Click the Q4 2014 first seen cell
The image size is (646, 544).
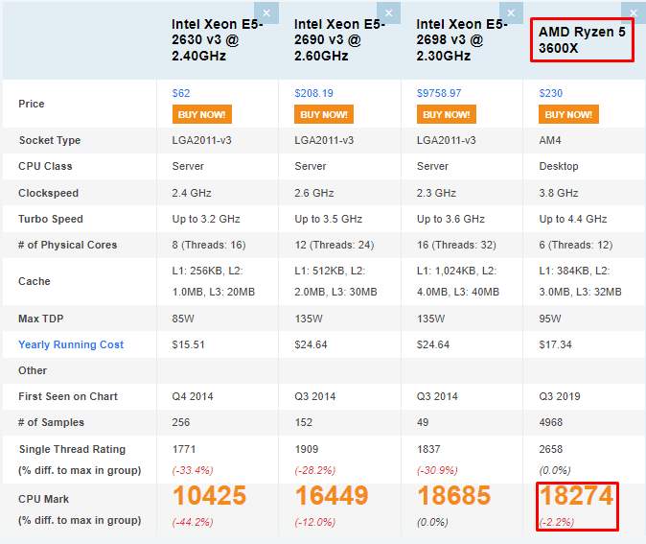193,396
